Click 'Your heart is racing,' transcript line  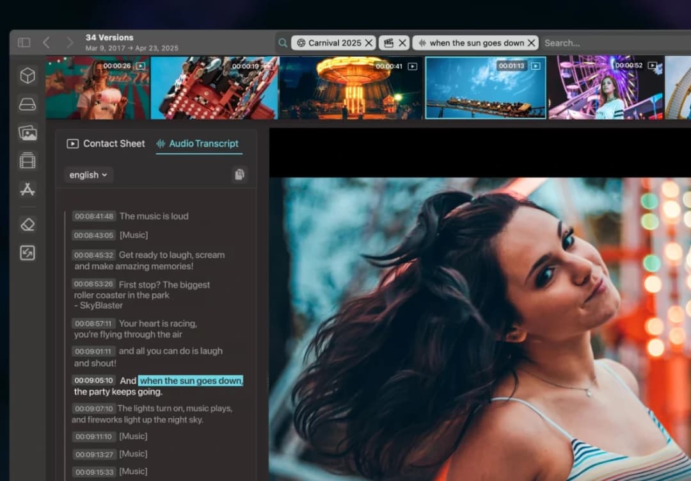tap(158, 323)
